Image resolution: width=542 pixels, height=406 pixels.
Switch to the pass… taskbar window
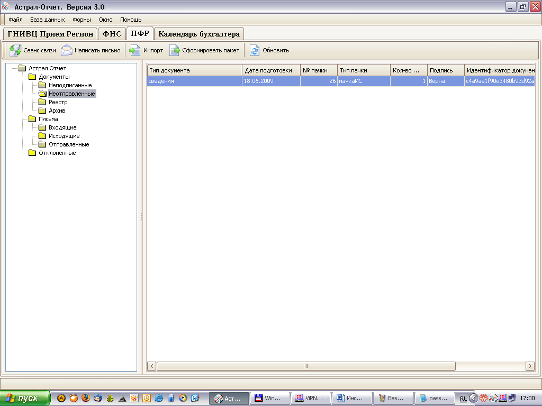tap(434, 399)
